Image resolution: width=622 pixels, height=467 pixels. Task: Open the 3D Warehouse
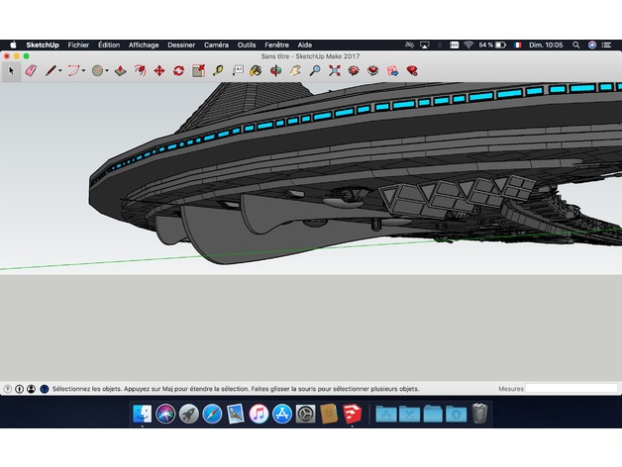pyautogui.click(x=354, y=71)
